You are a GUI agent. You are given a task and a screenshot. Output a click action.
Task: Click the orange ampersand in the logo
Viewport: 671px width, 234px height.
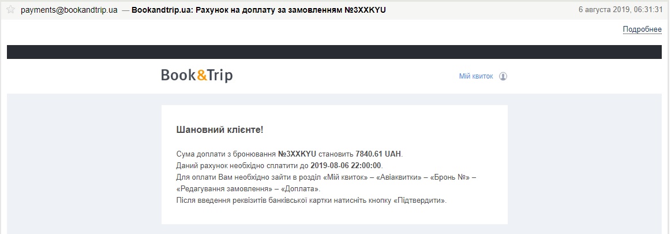pyautogui.click(x=201, y=76)
